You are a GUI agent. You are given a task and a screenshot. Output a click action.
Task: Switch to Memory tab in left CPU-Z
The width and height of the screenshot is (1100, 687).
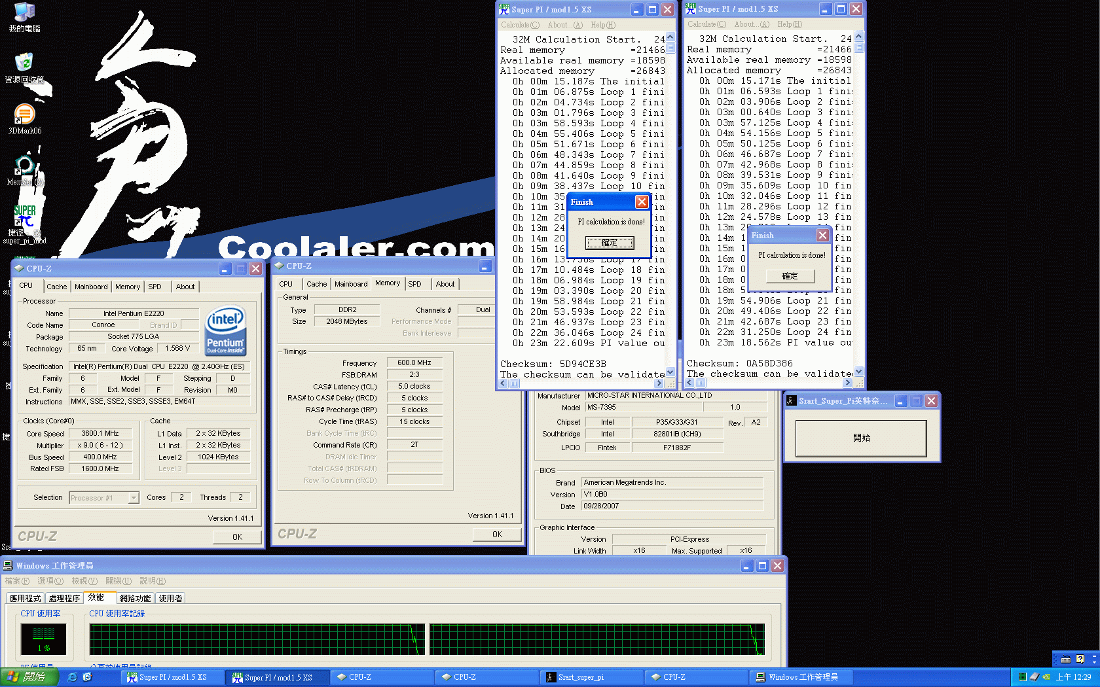[x=128, y=287]
